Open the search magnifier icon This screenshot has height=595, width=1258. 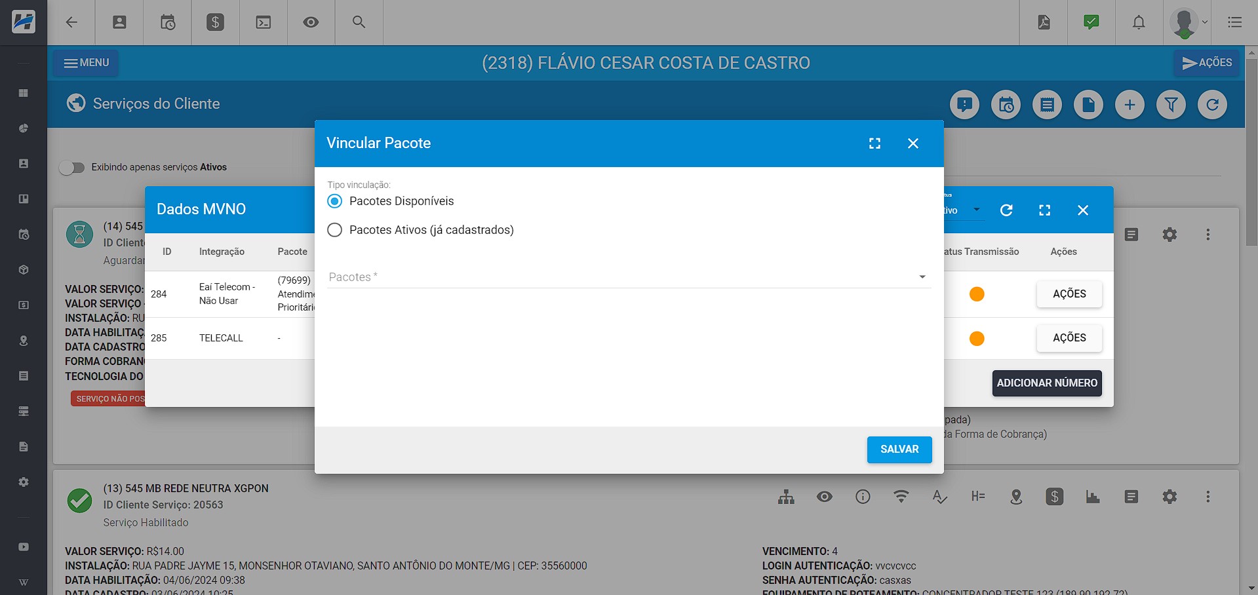359,22
